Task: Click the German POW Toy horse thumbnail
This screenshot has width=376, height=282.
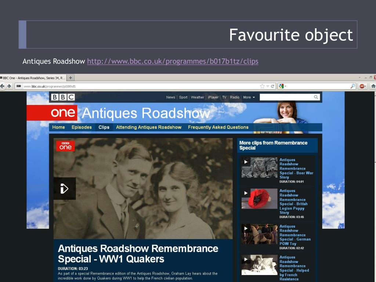Action: pos(259,234)
